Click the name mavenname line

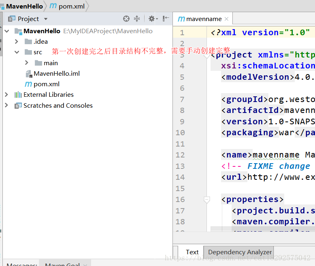pyautogui.click(x=268, y=155)
